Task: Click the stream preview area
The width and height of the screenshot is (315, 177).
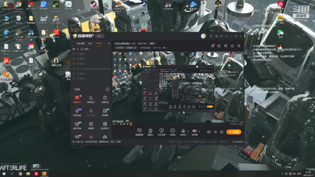Action: click(x=178, y=88)
